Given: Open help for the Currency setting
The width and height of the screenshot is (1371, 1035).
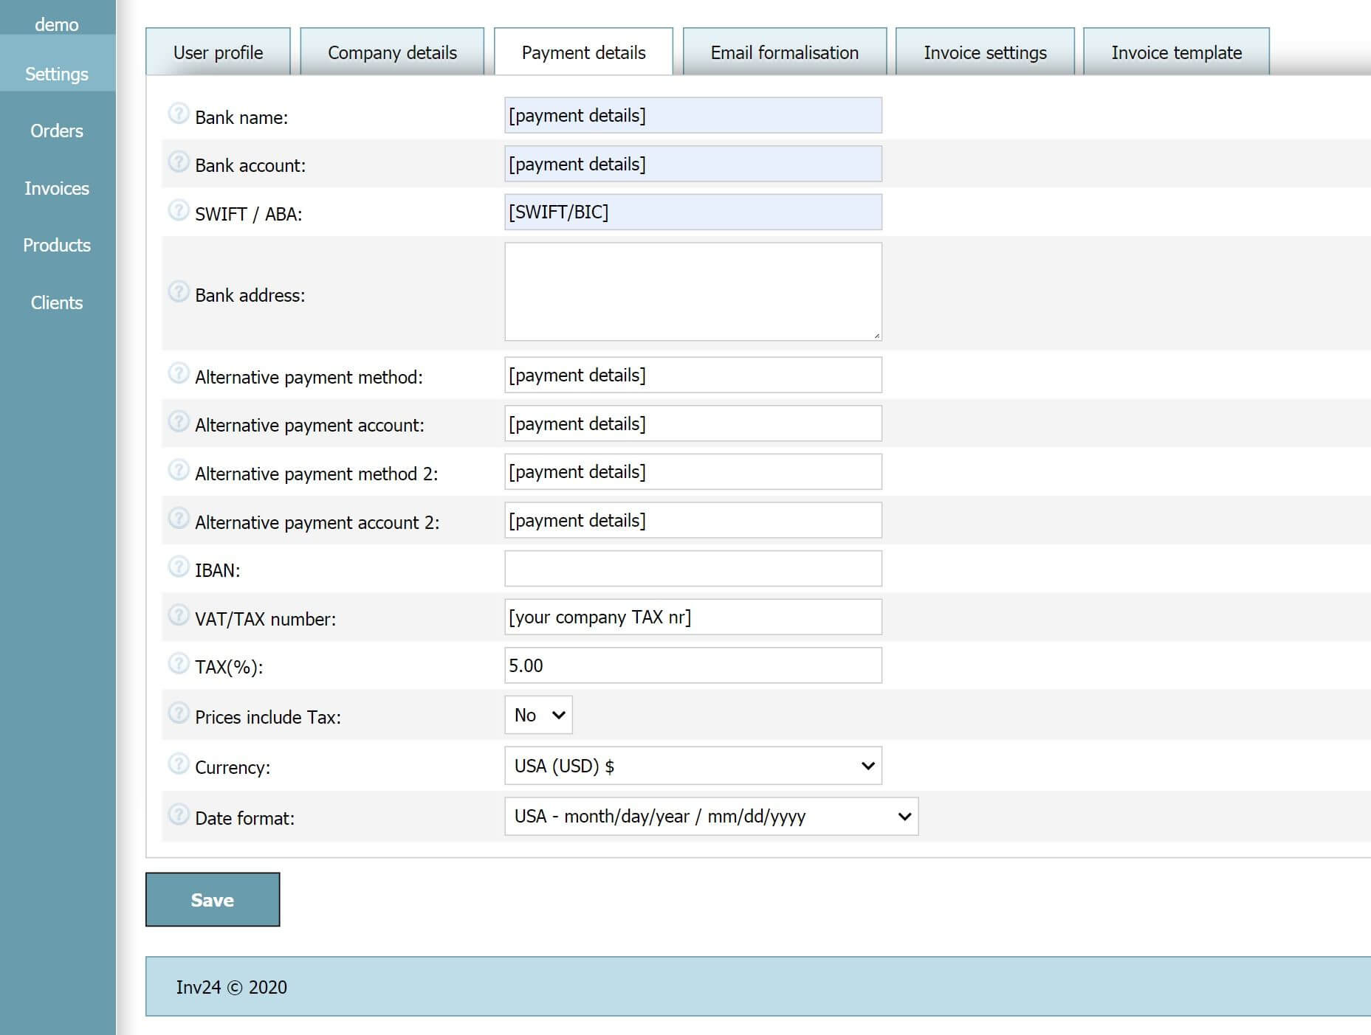Looking at the screenshot, I should (179, 764).
